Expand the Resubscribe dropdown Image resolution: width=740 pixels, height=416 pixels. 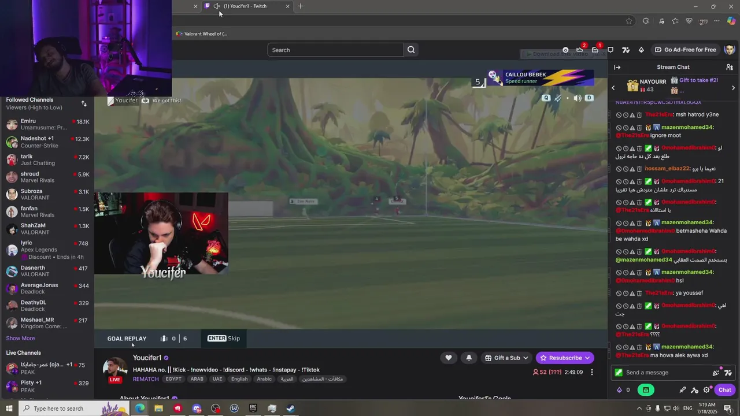click(x=587, y=358)
